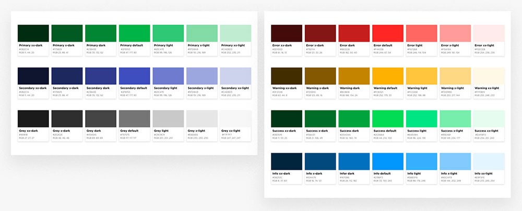
Task: Select the Primary x-dark swatch
Action: (x=67, y=33)
